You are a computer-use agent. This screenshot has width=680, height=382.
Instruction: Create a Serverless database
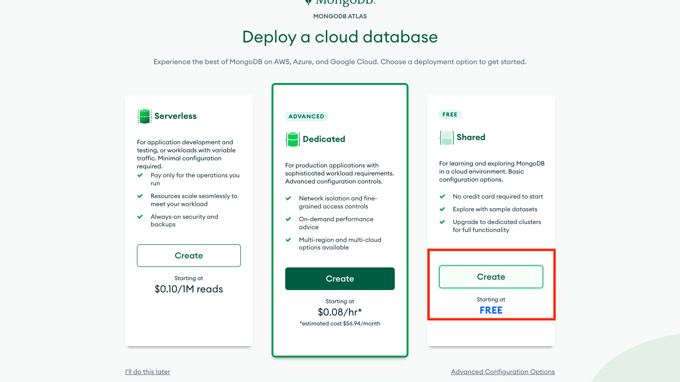pos(189,256)
